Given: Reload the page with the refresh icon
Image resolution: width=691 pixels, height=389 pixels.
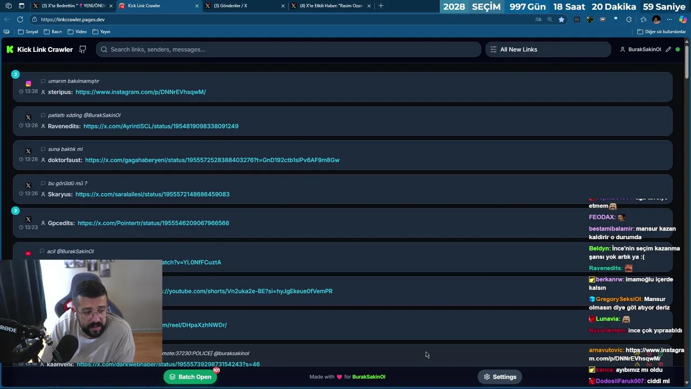Looking at the screenshot, I should (x=20, y=19).
